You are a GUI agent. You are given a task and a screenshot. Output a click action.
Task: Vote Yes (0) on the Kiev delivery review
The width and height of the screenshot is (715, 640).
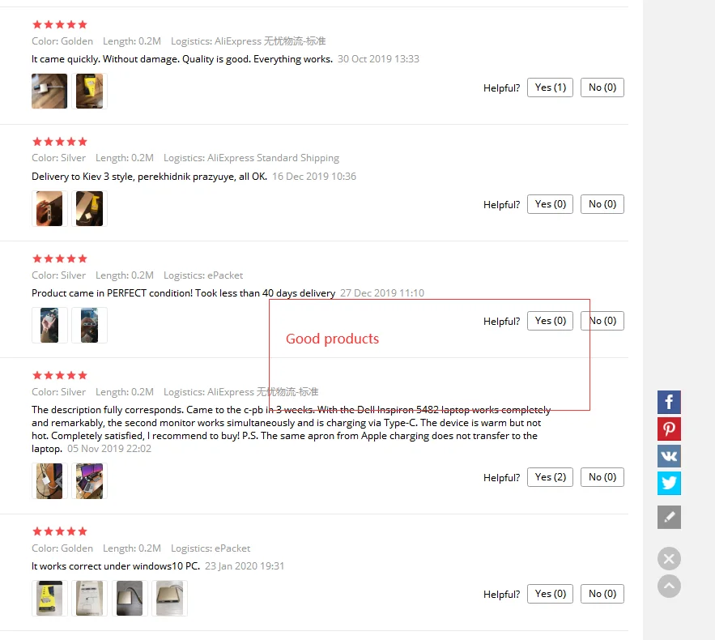point(550,204)
